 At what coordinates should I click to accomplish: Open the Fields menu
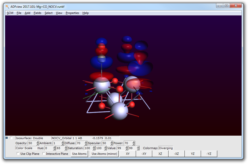click(x=37, y=13)
